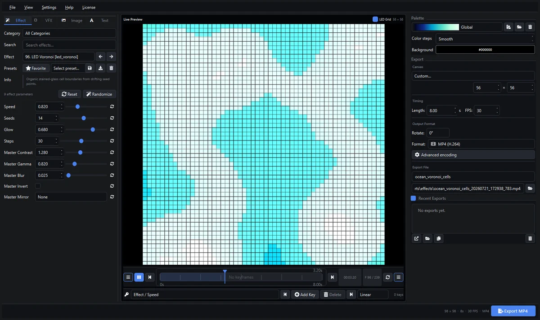Open the Select preset dropdown

click(67, 68)
